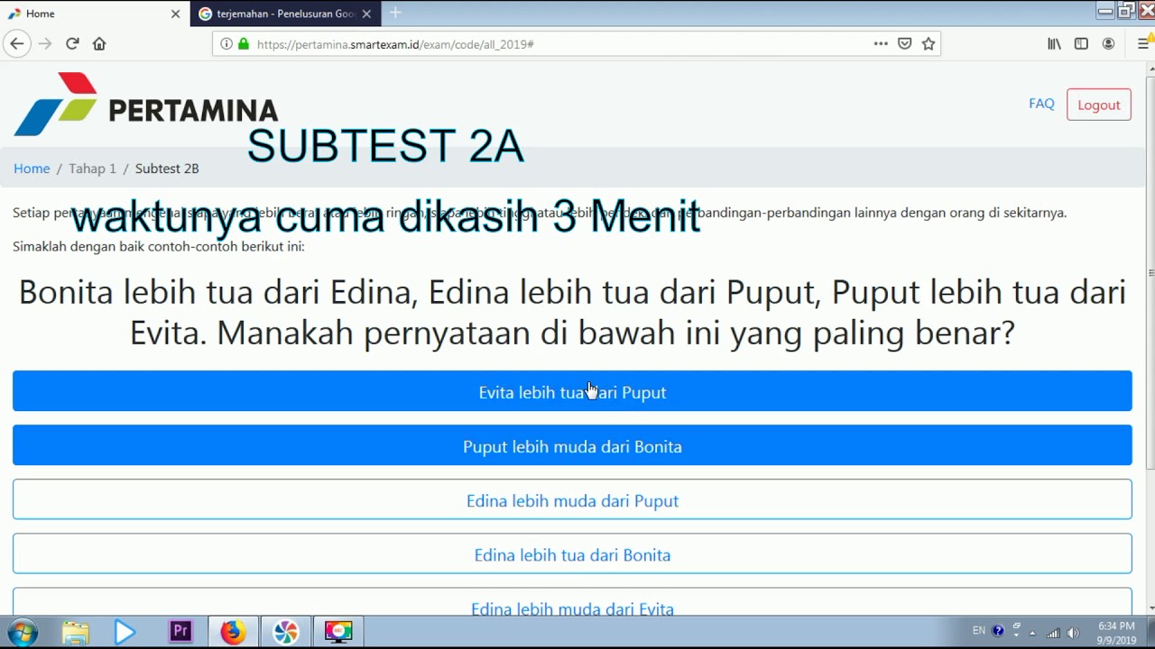Close the terjemahan Google search tab
This screenshot has height=649, width=1155.
point(366,14)
